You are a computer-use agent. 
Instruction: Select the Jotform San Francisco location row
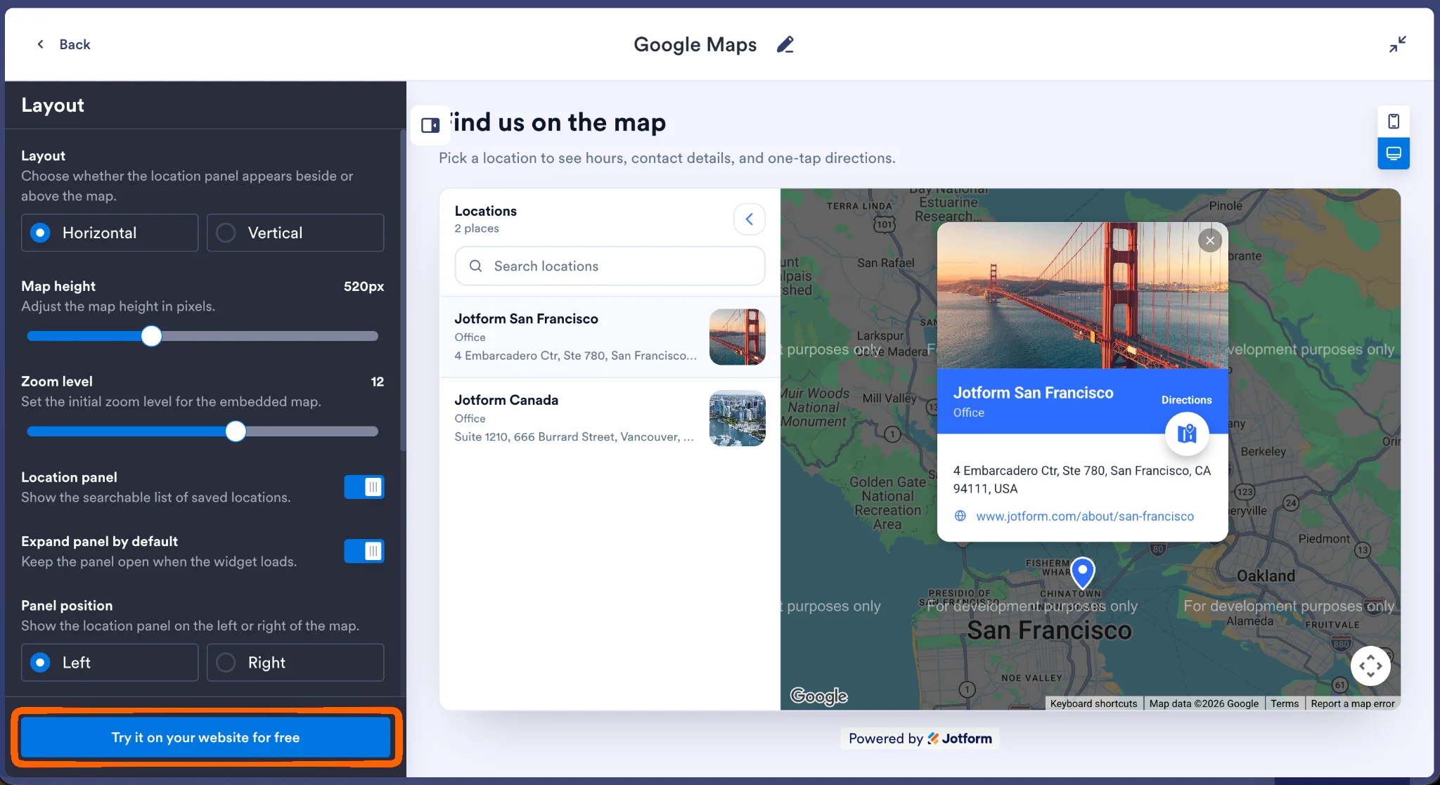[x=610, y=337]
